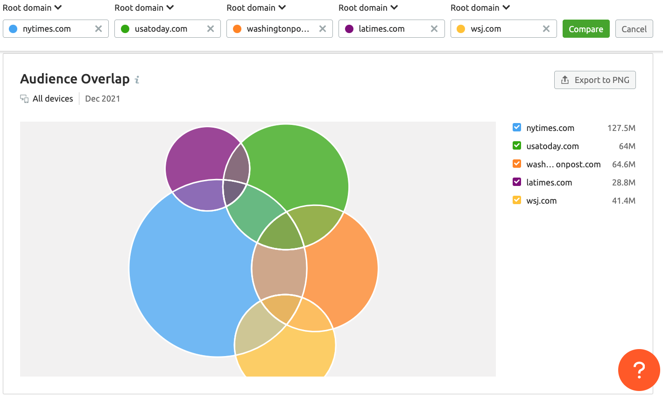This screenshot has width=663, height=398.
Task: Click the 64M audience value
Action: (x=627, y=146)
